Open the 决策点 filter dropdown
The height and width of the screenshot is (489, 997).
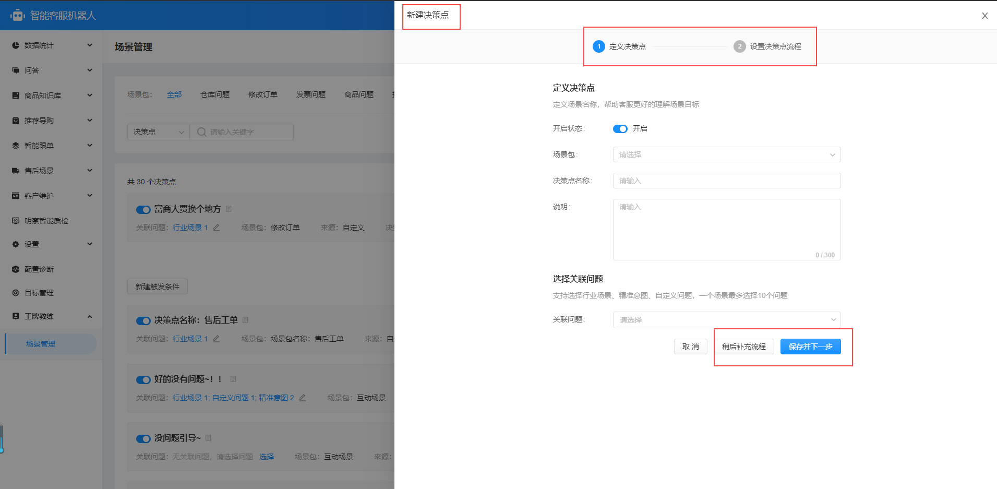[x=158, y=132]
